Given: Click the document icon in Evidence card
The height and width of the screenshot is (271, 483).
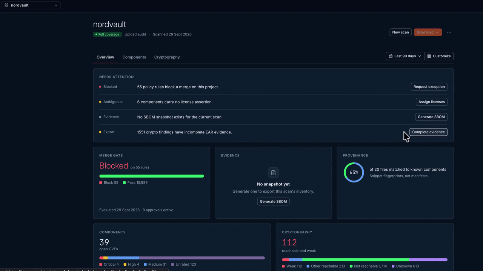Looking at the screenshot, I should tap(273, 173).
